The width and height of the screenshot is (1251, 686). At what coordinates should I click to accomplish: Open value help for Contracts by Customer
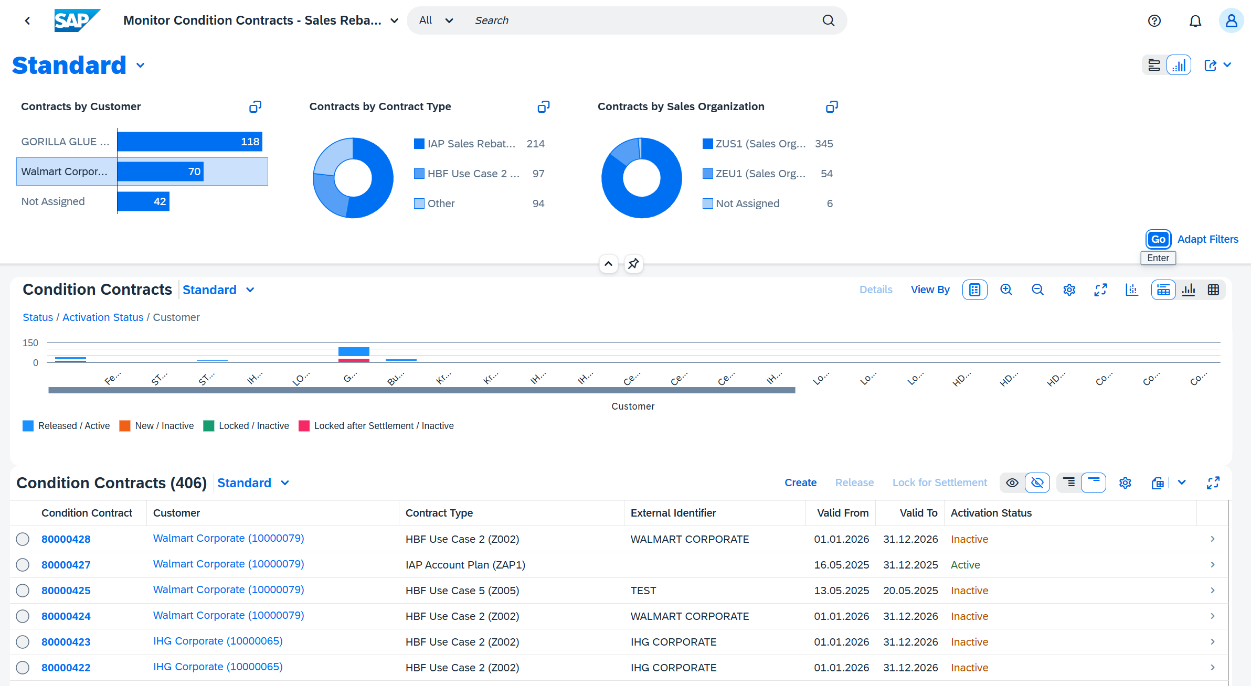[x=255, y=107]
